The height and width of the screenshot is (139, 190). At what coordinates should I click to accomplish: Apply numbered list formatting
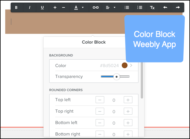point(140,7)
